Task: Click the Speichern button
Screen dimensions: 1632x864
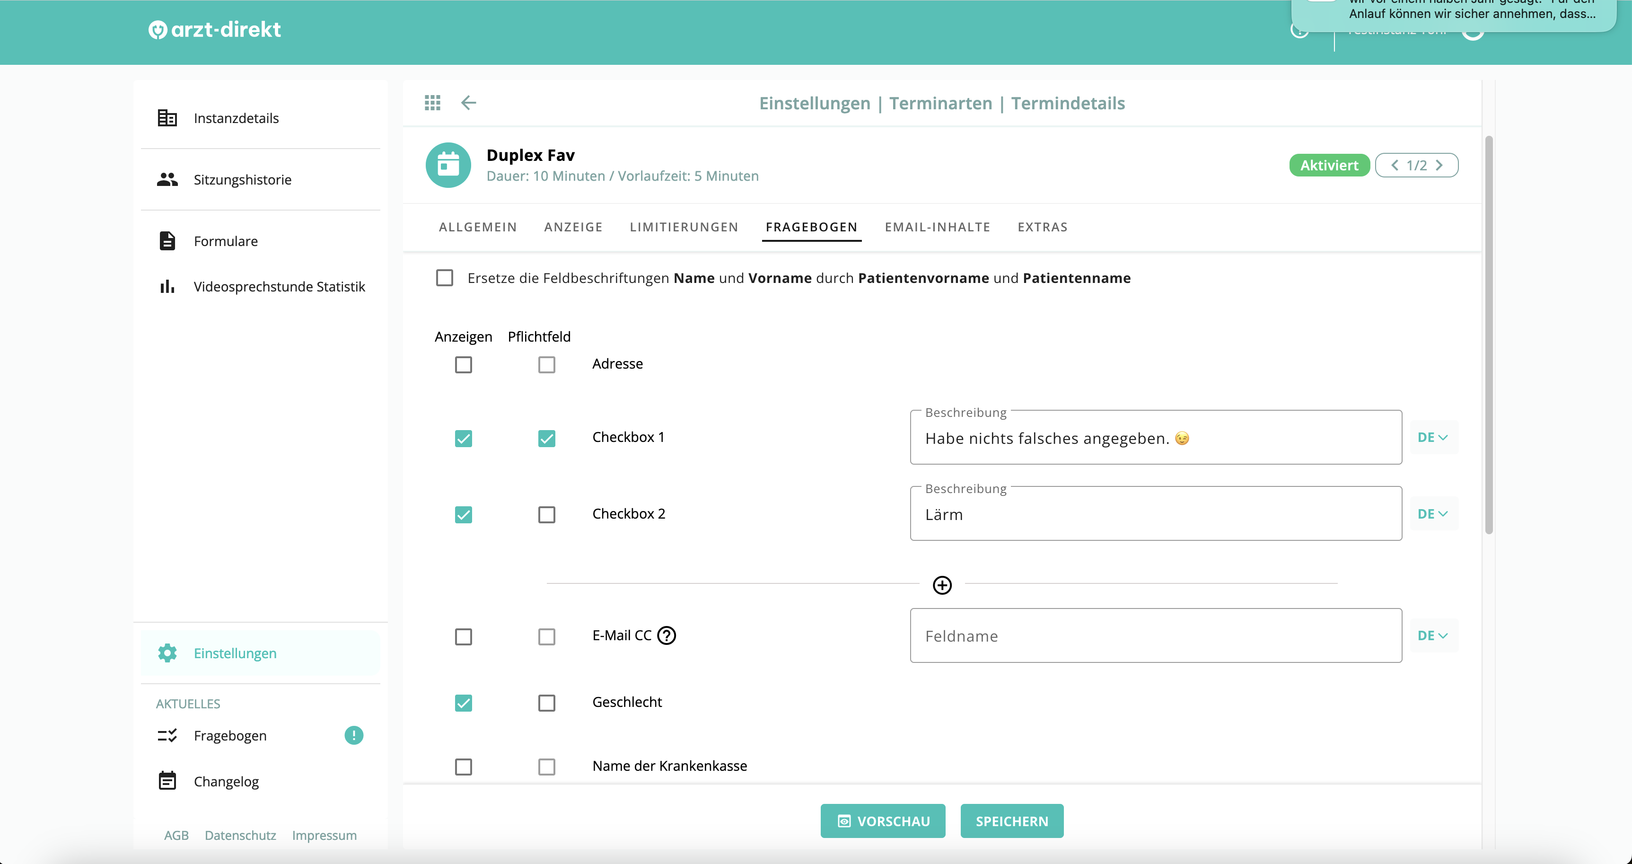Action: [x=1012, y=821]
